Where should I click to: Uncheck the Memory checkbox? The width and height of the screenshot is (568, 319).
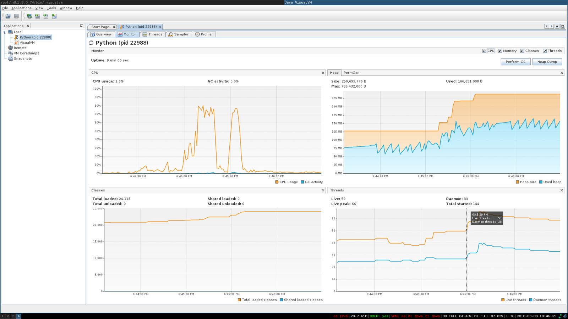click(500, 51)
